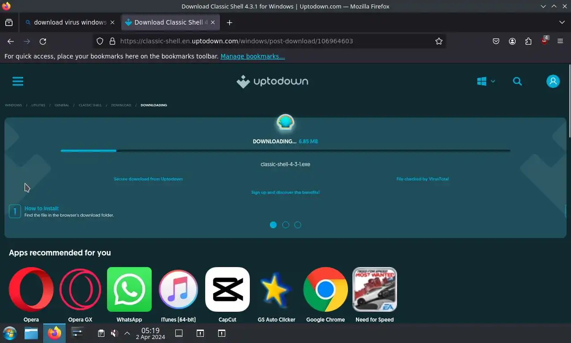View site security padlock info
This screenshot has height=343, width=571.
pyautogui.click(x=112, y=41)
